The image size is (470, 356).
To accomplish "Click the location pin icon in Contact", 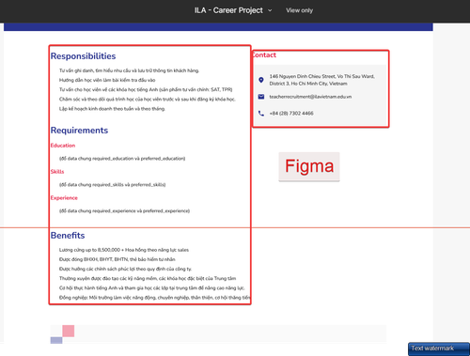I will click(x=261, y=80).
